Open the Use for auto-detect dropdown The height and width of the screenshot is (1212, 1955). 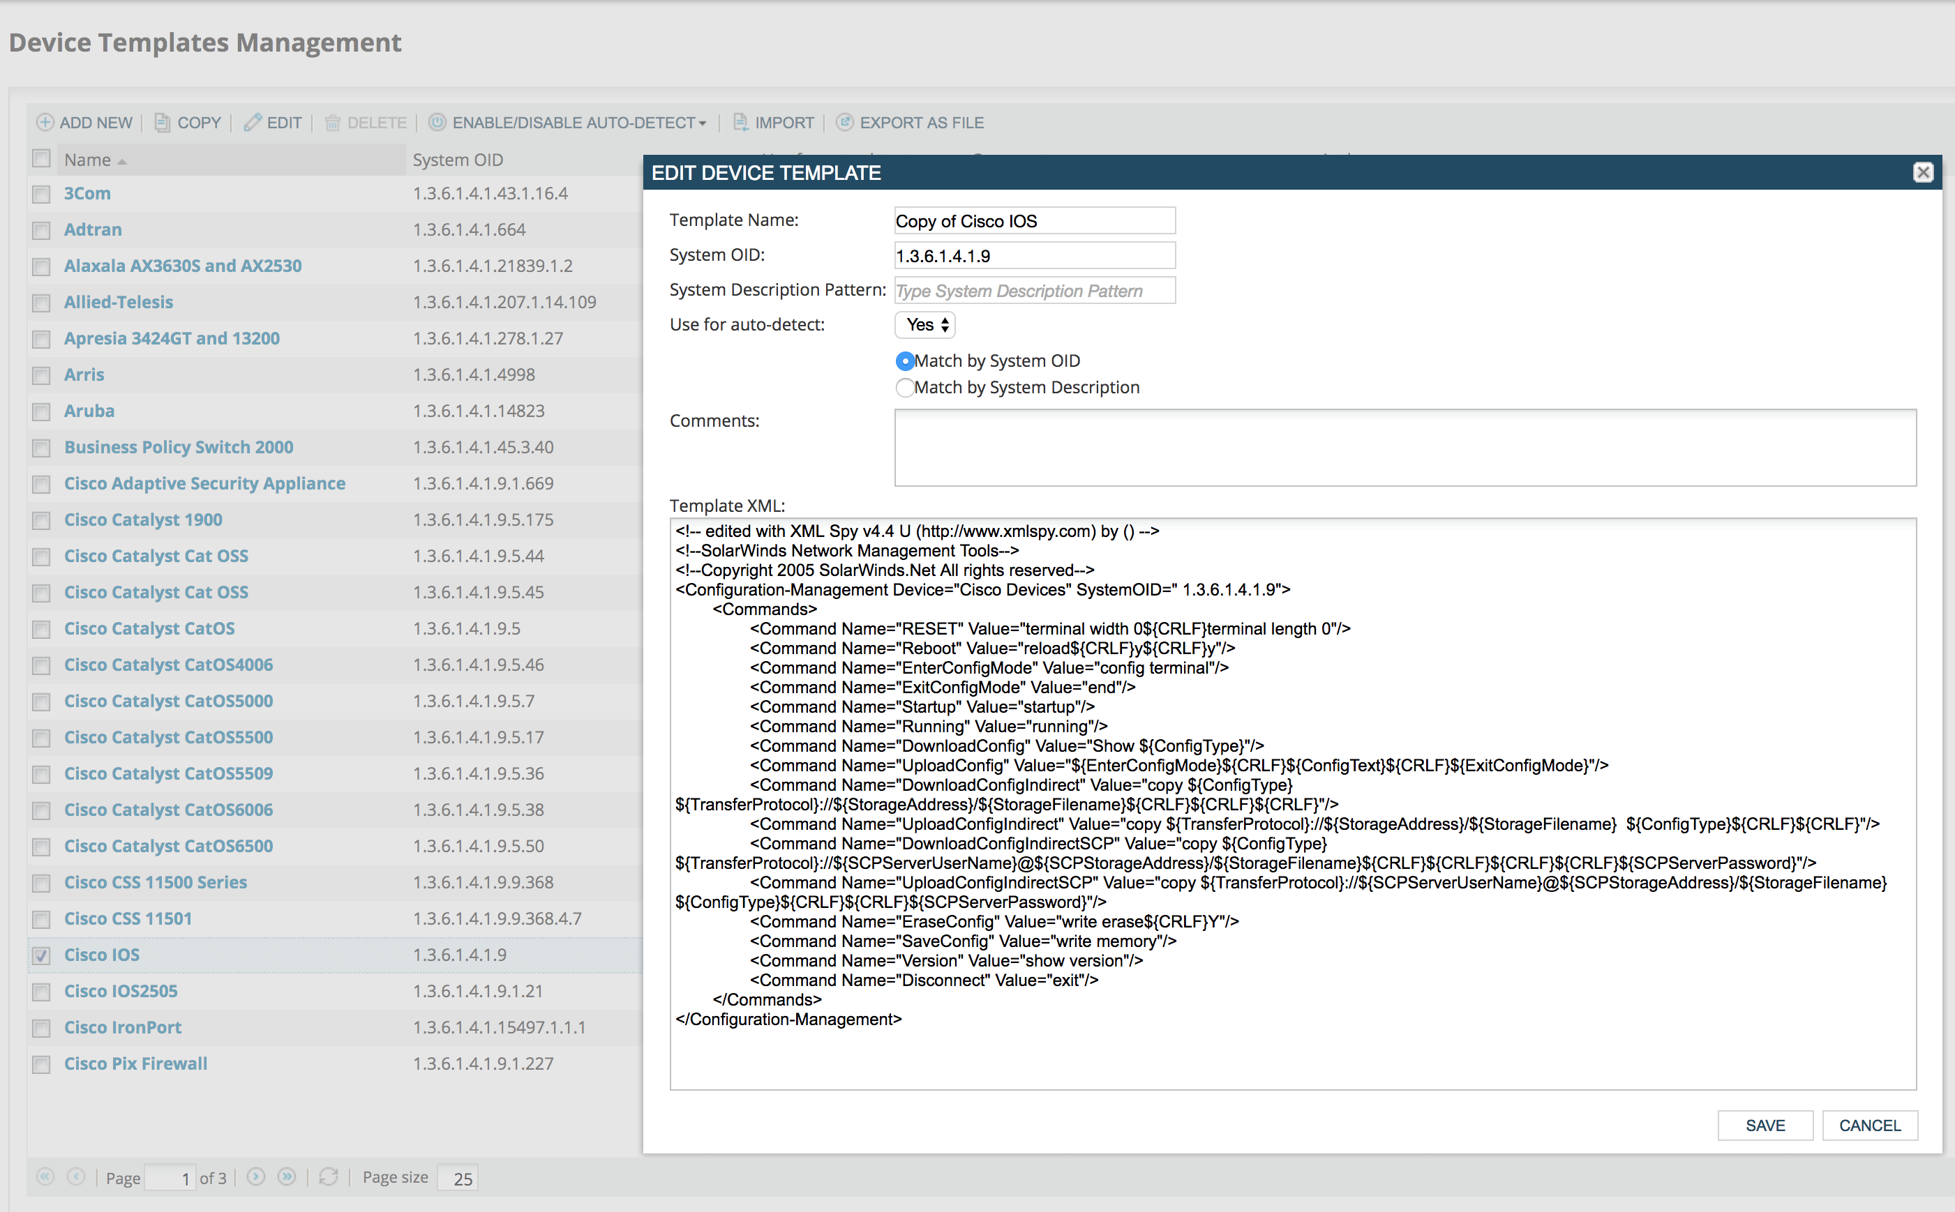pos(925,325)
